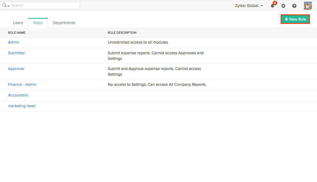
Task: Click the user profile avatar
Action: 308,6
